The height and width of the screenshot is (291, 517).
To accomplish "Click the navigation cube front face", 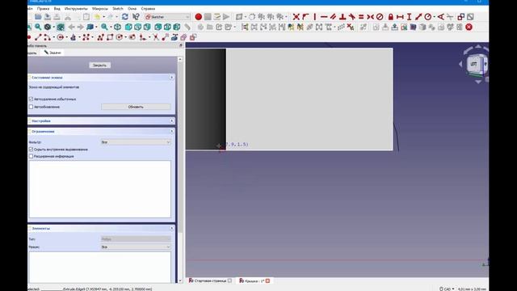I will (x=473, y=64).
